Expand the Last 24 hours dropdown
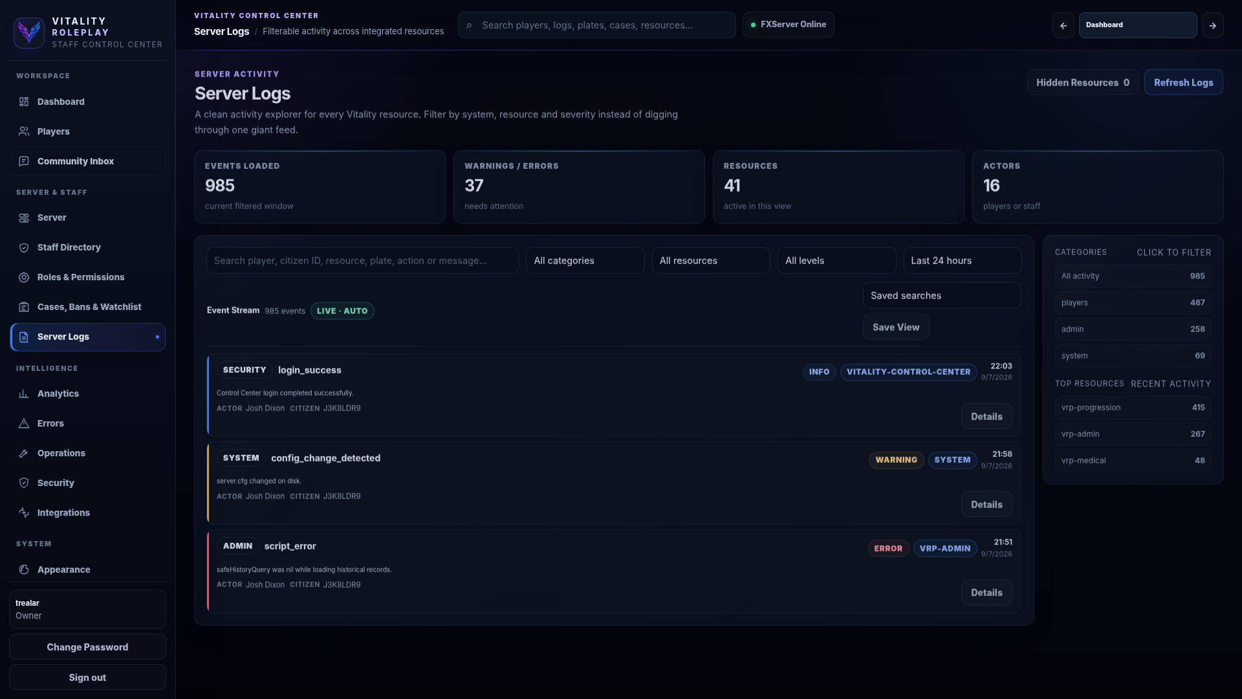 tap(963, 260)
